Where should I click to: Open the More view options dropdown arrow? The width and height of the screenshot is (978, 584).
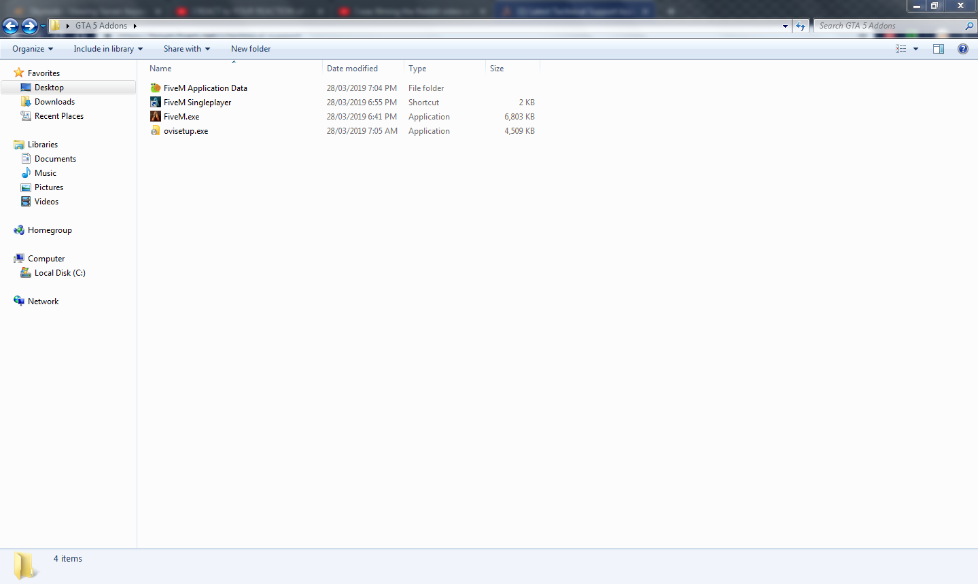[915, 49]
